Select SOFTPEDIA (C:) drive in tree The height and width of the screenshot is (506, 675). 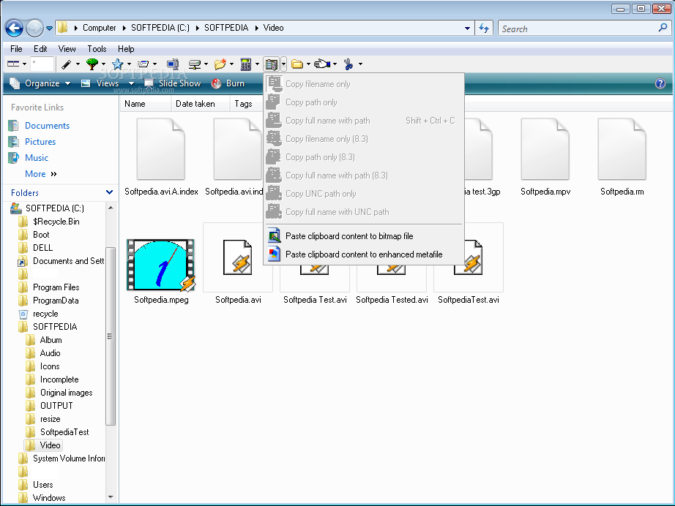click(x=55, y=208)
